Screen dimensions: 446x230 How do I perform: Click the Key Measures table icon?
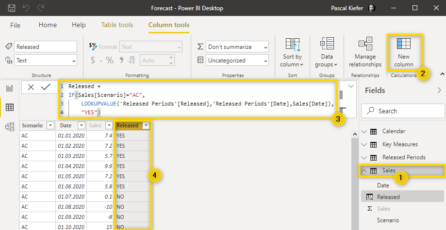pos(374,144)
